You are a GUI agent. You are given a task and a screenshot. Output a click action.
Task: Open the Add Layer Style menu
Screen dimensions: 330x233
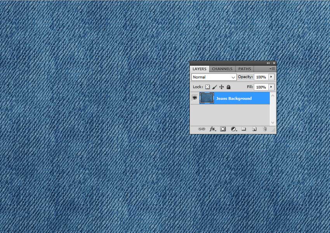213,129
